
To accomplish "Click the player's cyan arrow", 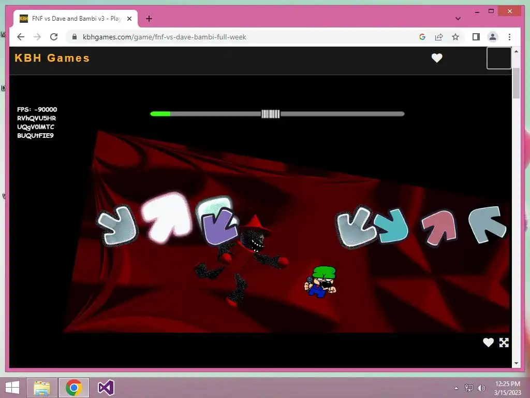I will point(392,225).
